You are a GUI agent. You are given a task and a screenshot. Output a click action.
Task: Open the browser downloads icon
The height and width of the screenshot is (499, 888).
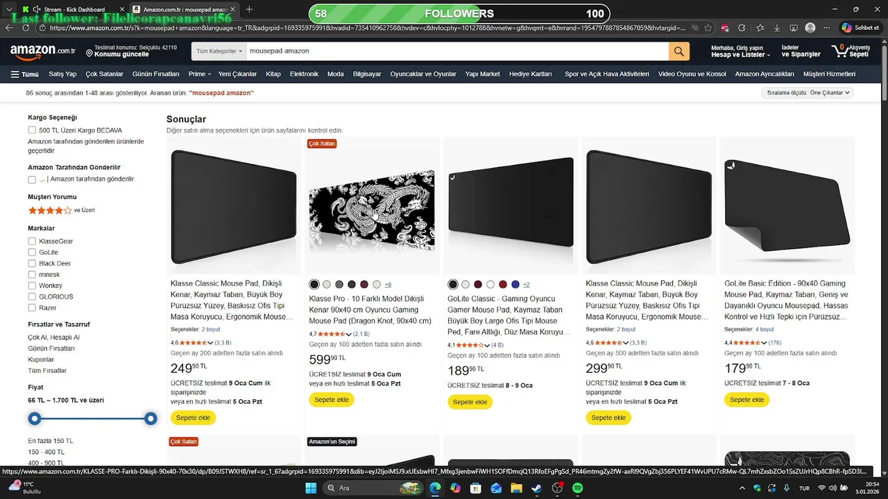[776, 28]
